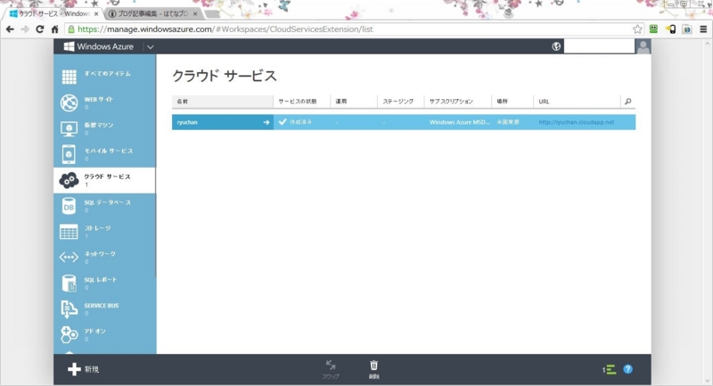Click the クラウド サービス page heading
The image size is (713, 386).
click(225, 76)
